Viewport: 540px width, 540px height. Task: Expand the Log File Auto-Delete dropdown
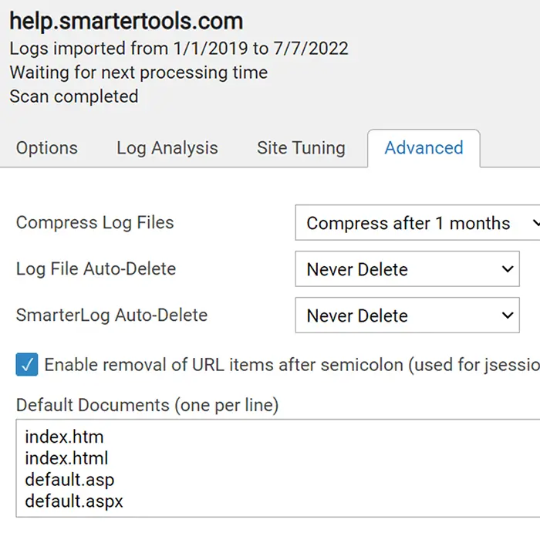pos(407,269)
